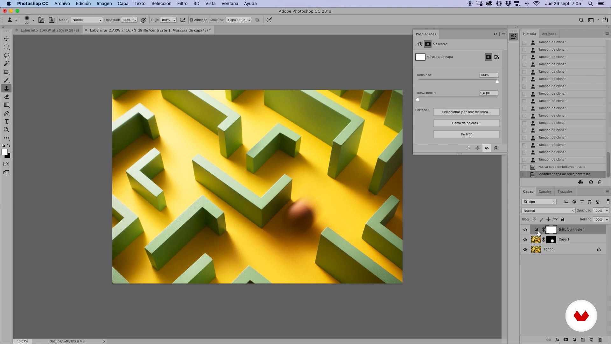Switch to the Trazados tab
Image resolution: width=611 pixels, height=344 pixels.
(x=565, y=191)
